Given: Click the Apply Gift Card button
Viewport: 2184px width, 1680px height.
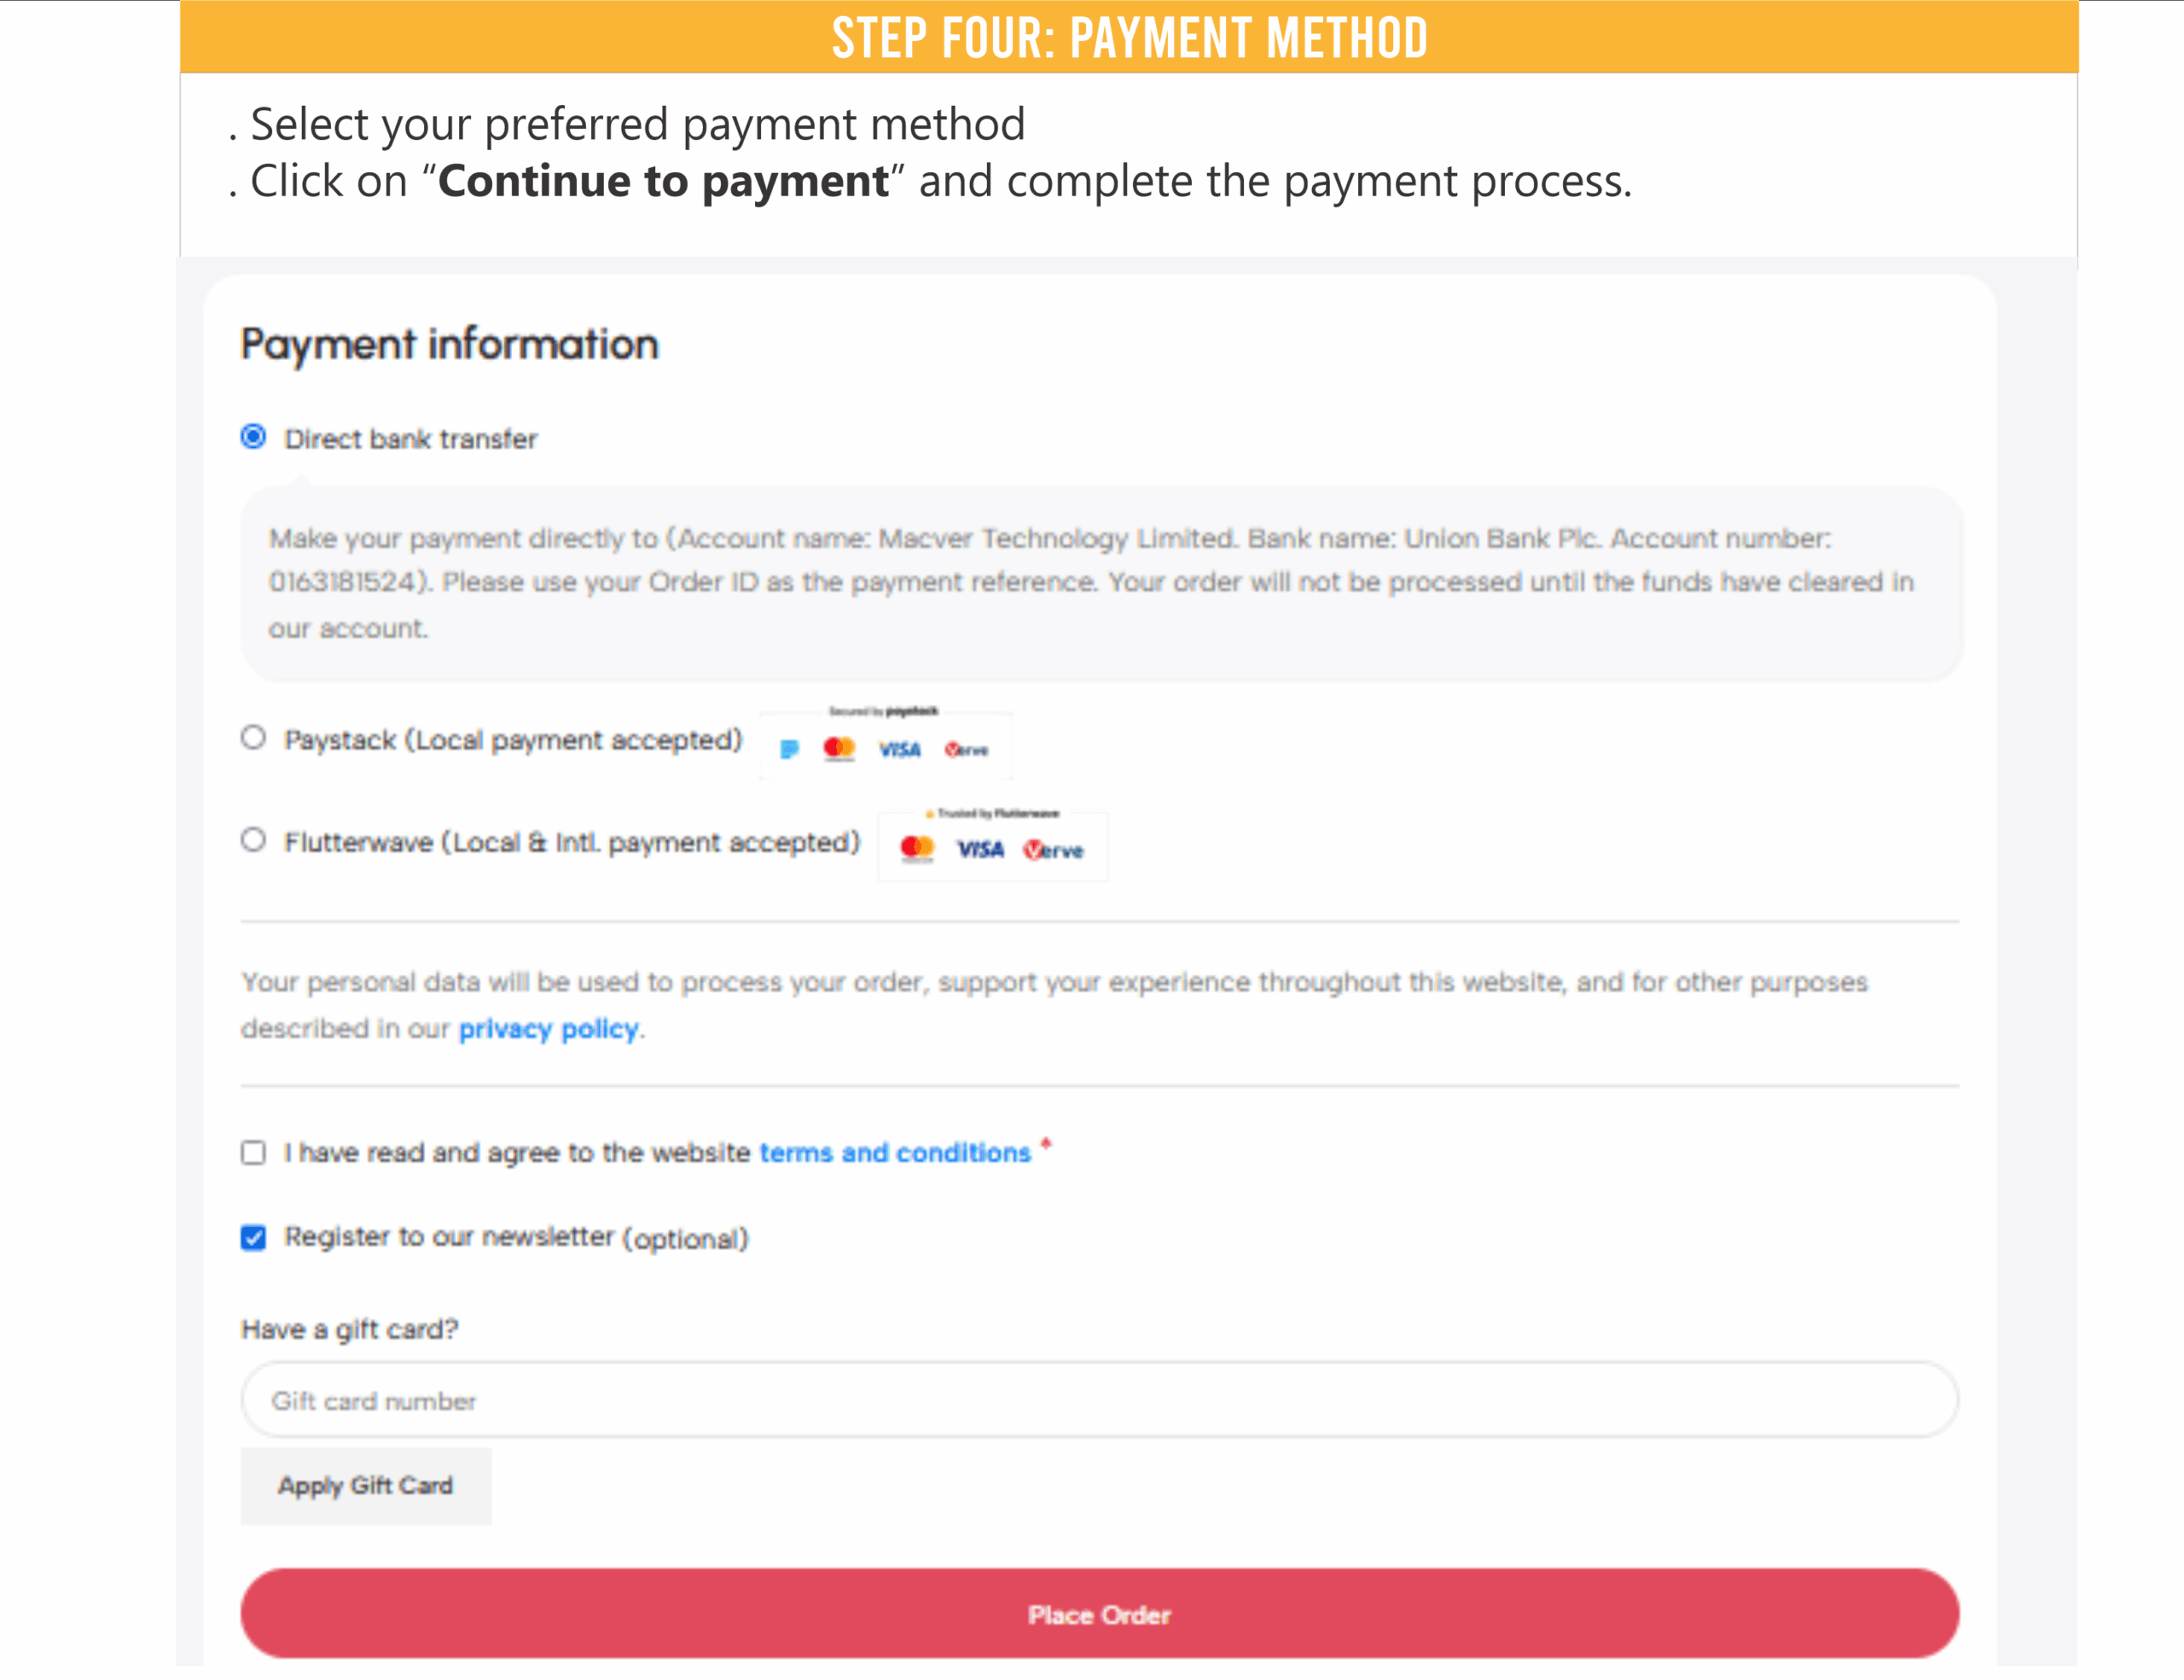Looking at the screenshot, I should [365, 1485].
